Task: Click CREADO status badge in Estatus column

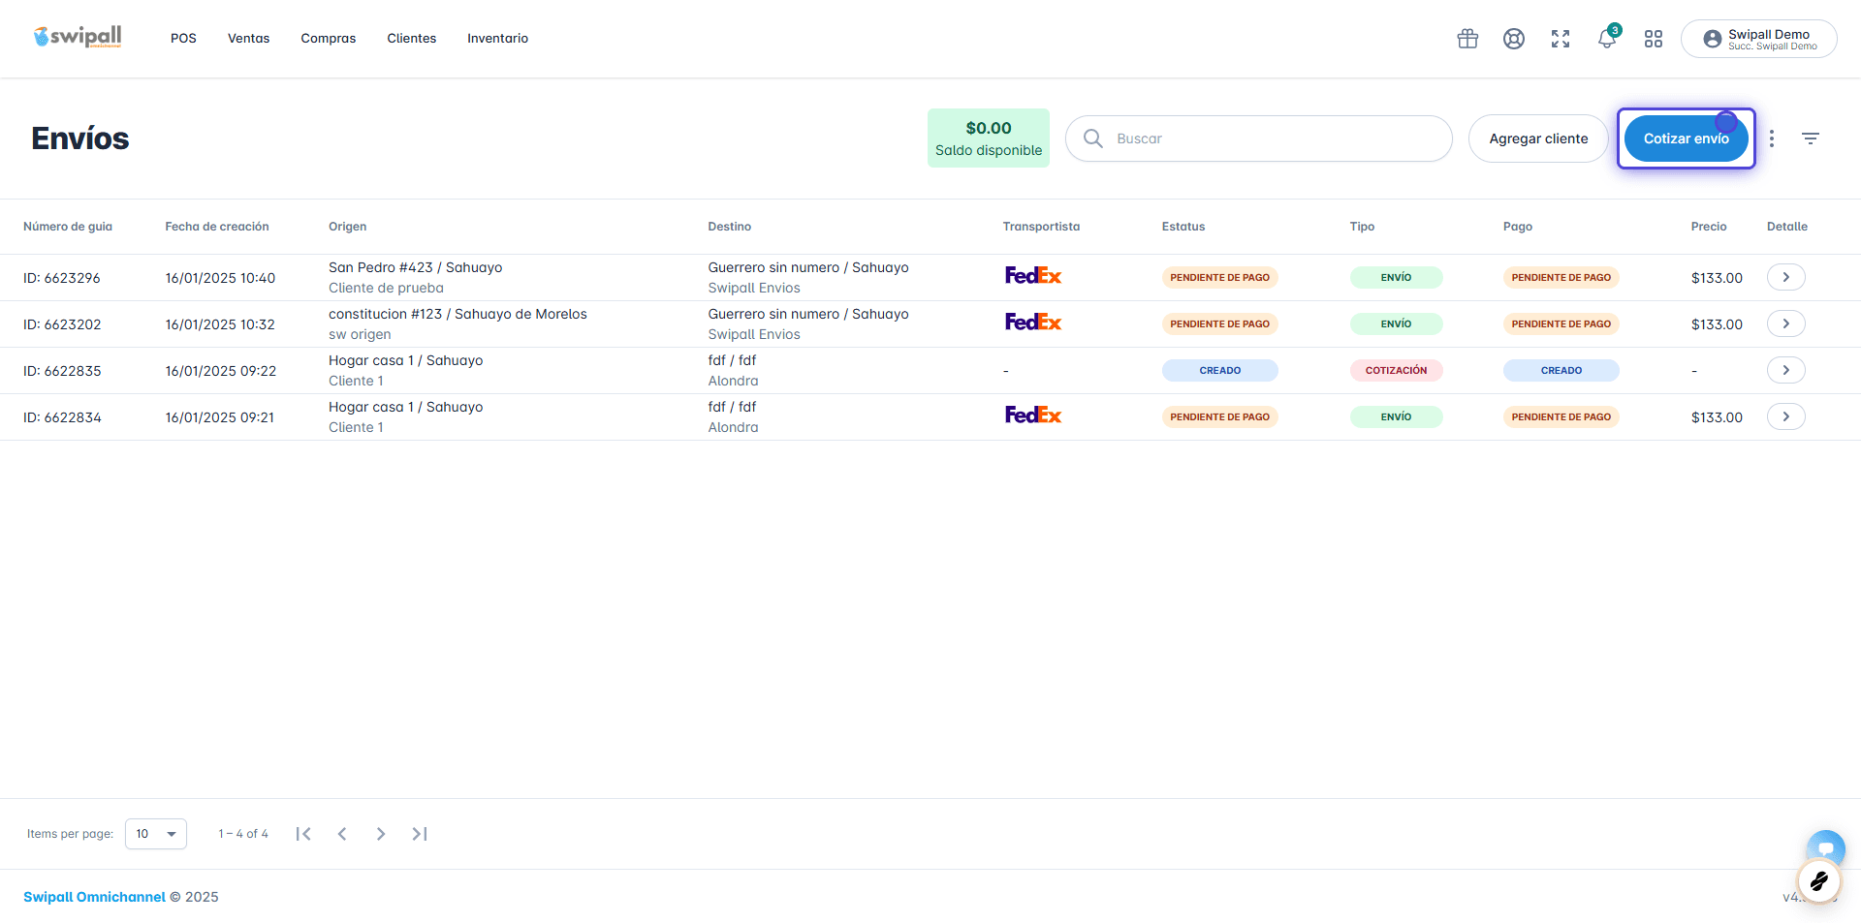Action: pyautogui.click(x=1220, y=370)
